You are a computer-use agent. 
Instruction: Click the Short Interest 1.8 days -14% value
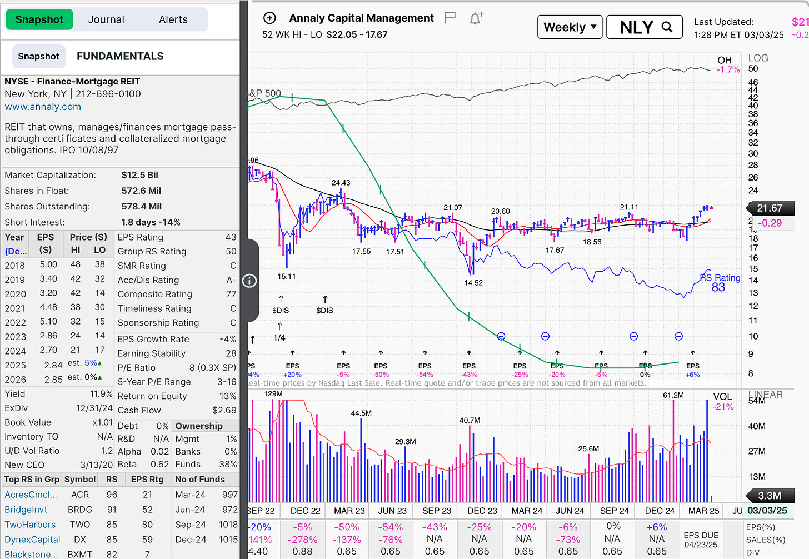(x=151, y=222)
